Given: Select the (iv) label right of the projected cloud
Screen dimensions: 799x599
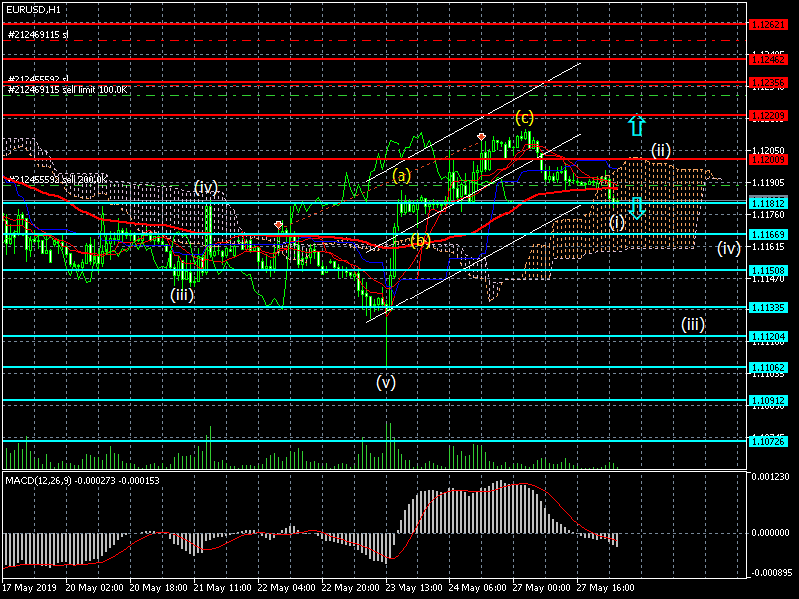Looking at the screenshot, I should coord(729,248).
